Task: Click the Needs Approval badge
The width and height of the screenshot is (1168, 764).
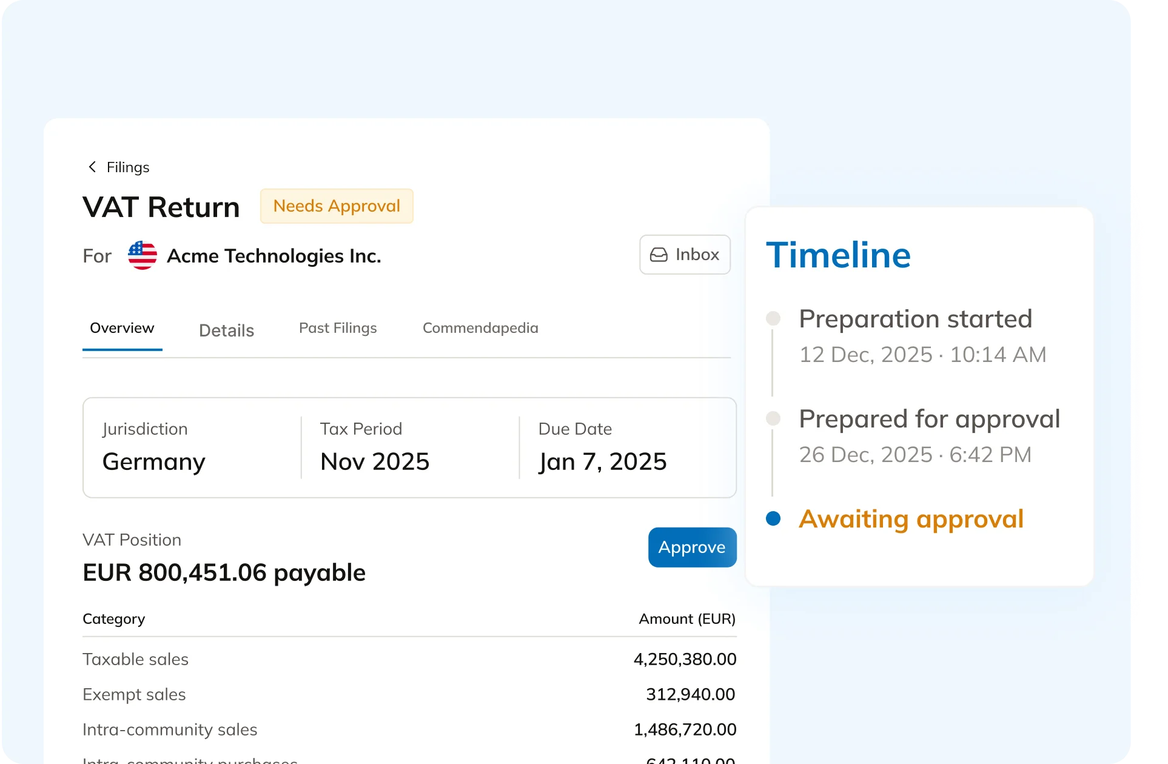Action: (x=337, y=206)
